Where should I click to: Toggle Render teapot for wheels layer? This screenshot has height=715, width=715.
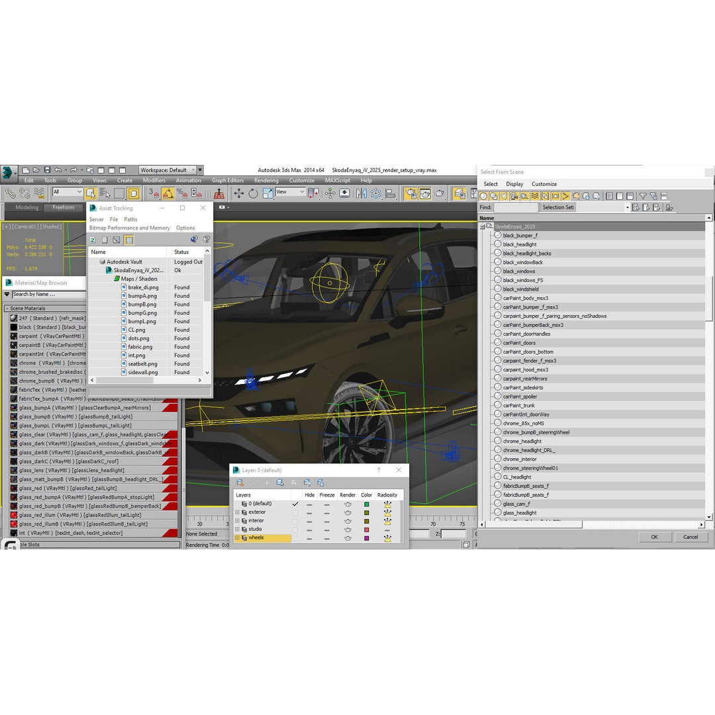(348, 538)
